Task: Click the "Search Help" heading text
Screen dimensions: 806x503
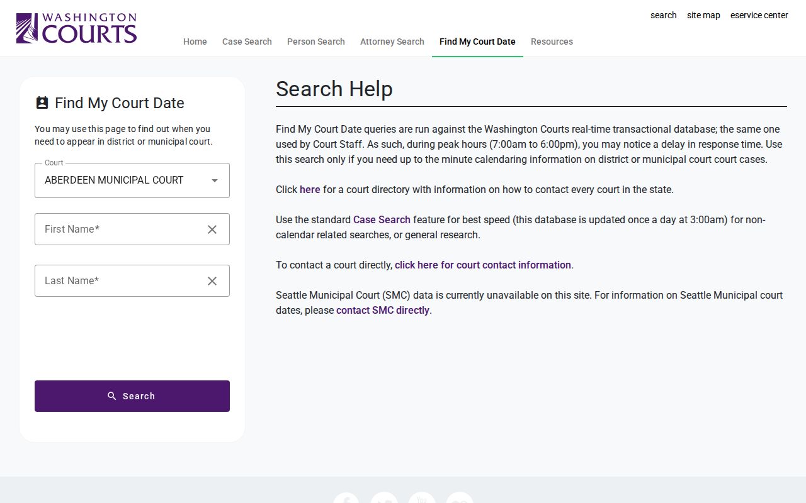Action: (x=334, y=89)
